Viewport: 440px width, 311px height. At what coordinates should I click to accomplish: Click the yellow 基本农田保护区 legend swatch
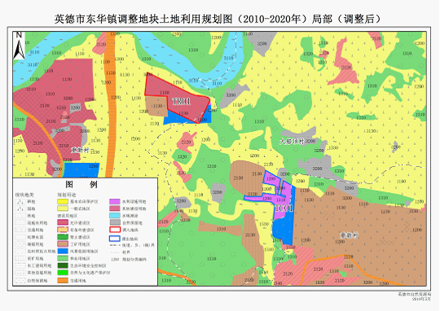pos(63,201)
